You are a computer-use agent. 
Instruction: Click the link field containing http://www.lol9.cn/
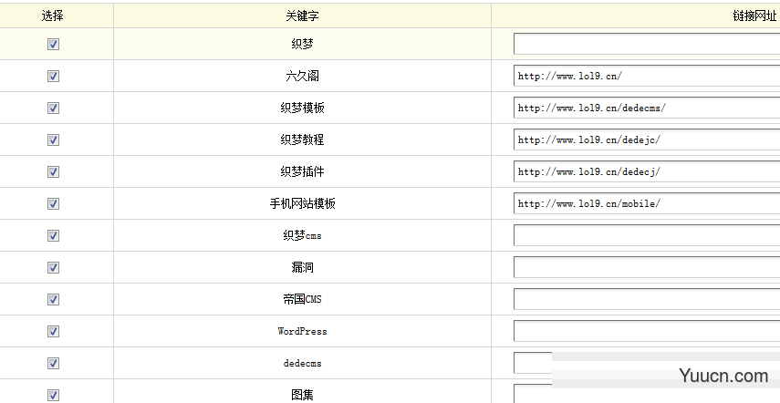(647, 76)
